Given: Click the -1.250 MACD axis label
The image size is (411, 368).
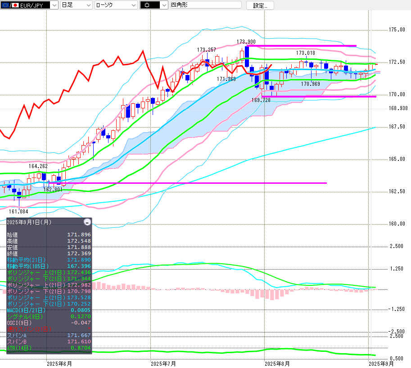Looking at the screenshot, I should tap(396, 309).
